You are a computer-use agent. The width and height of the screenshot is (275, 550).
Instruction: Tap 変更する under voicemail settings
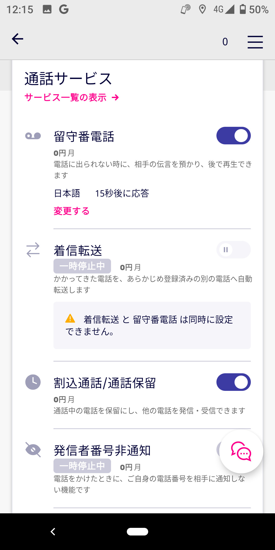(72, 211)
